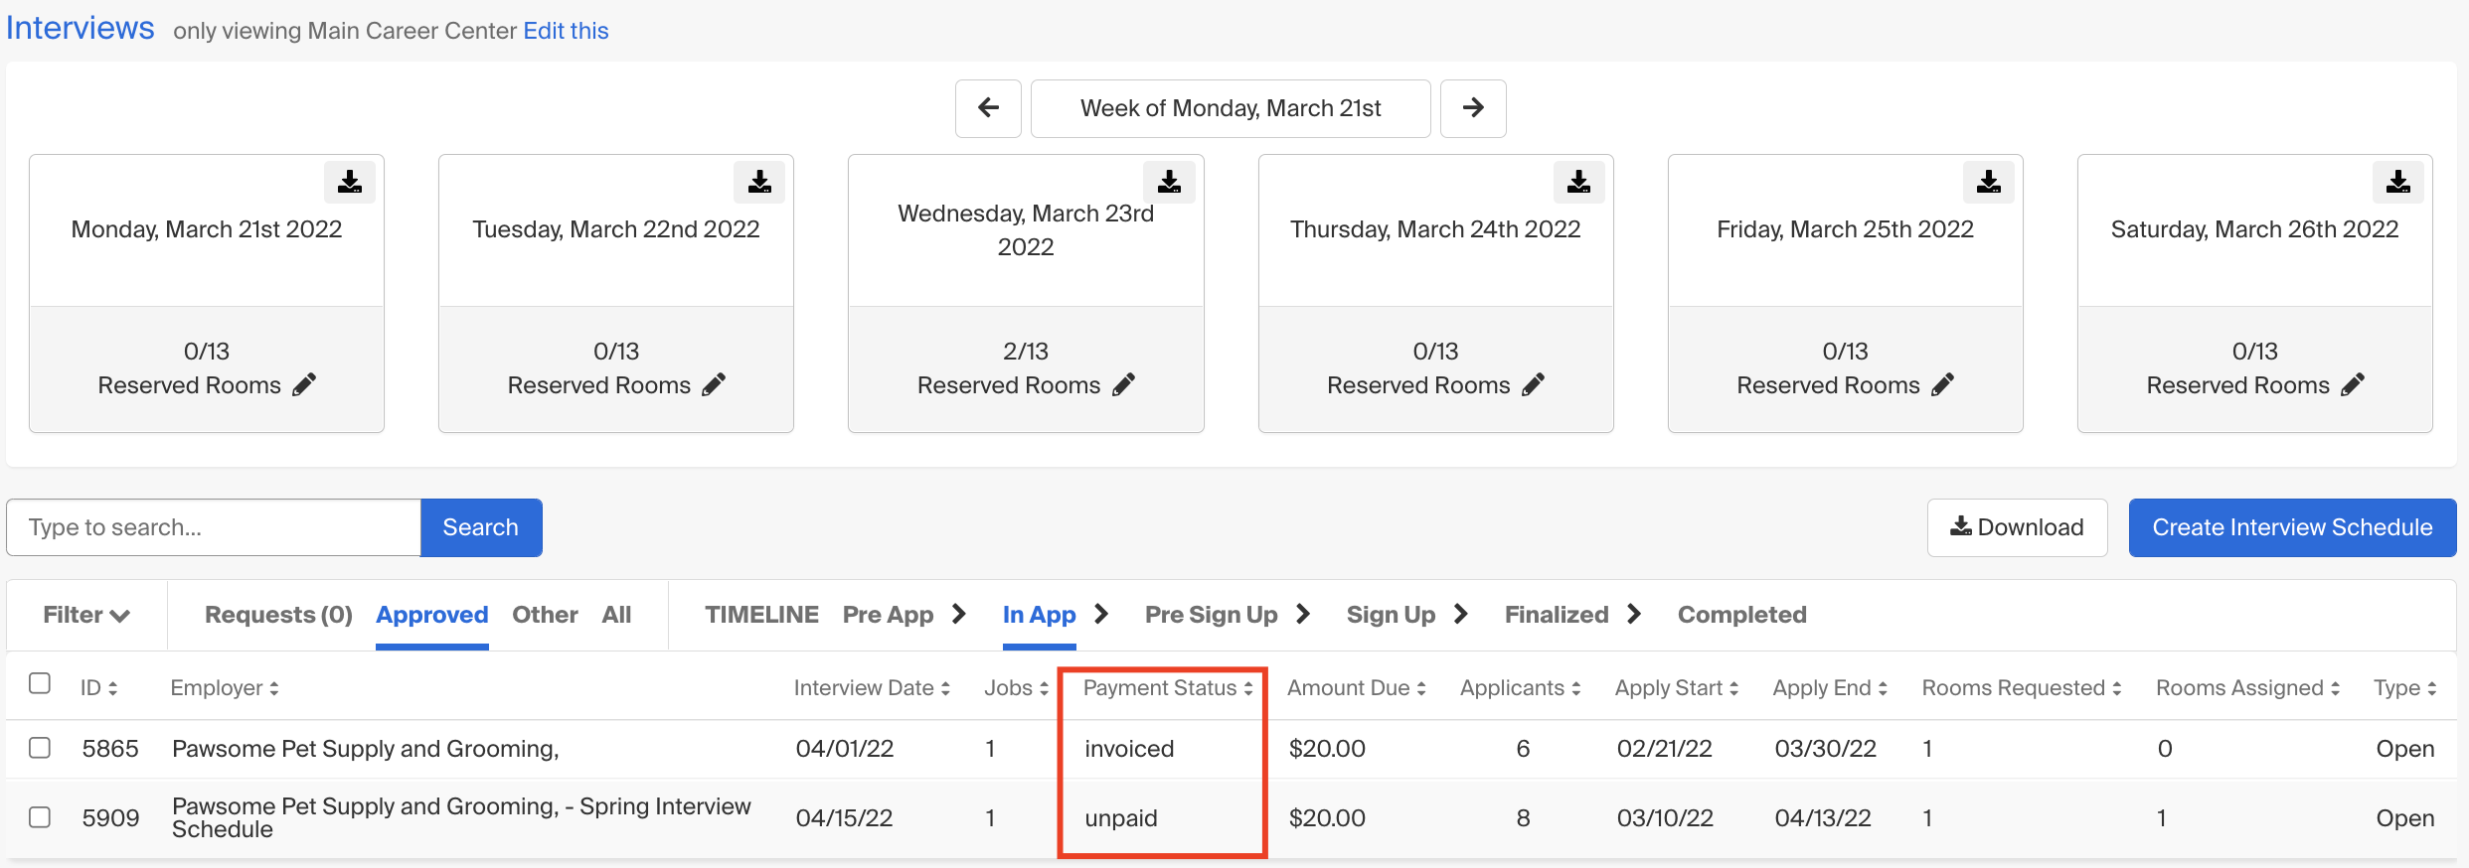
Task: Click the unpaid payment status cell
Action: [x=1121, y=818]
